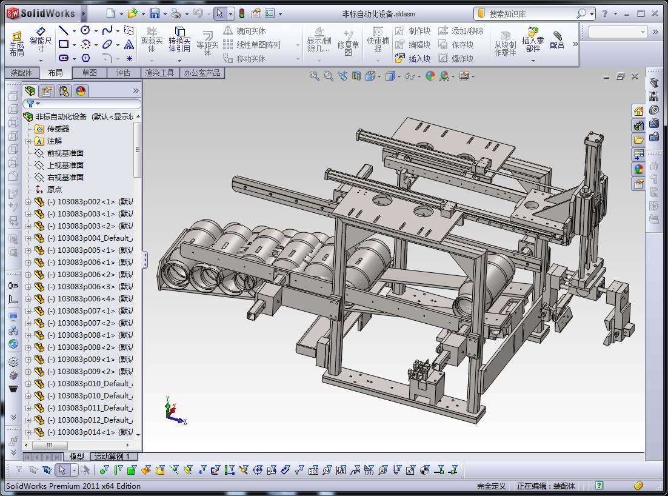Select the 智能尺寸 smart dimension tool

[x=41, y=41]
